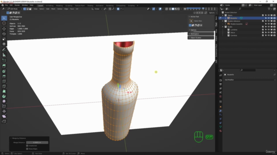Toggle proportional editing in header
This screenshot has width=277, height=155.
tap(118, 9)
